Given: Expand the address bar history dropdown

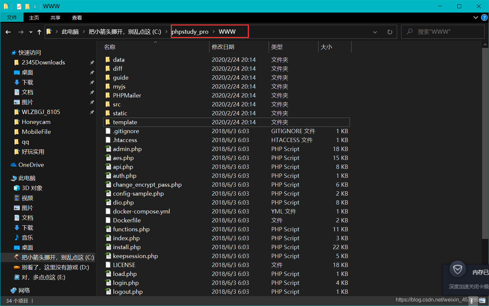Looking at the screenshot, I should [375, 32].
